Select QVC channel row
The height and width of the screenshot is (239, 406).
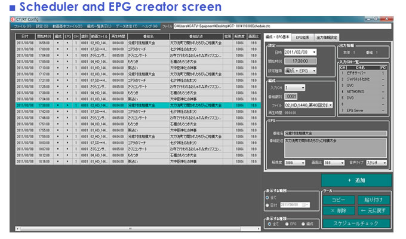coord(363,85)
